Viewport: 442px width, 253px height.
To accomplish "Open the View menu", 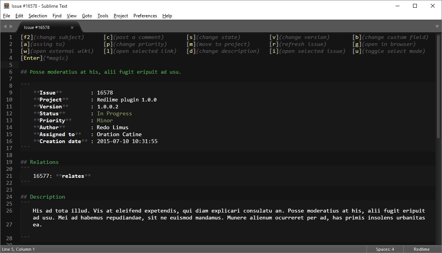I will [x=72, y=16].
